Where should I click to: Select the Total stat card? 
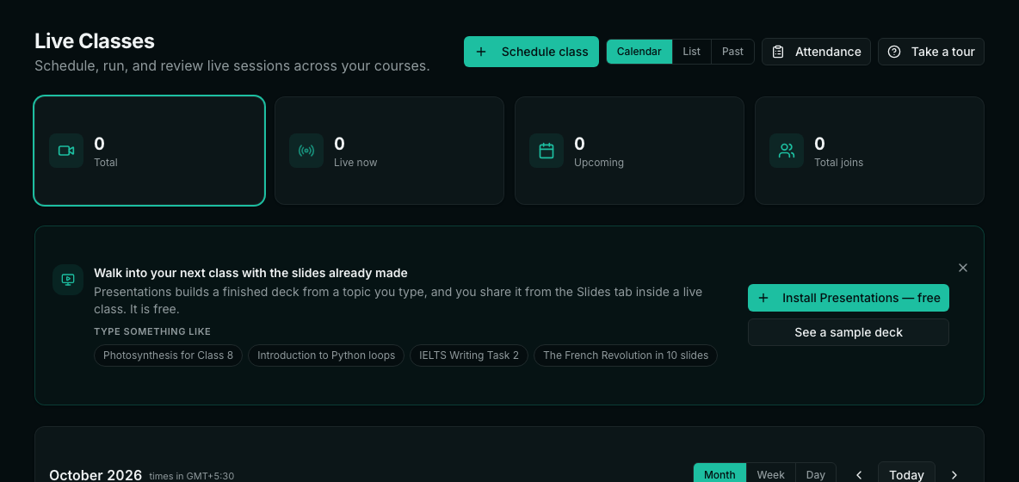coord(150,151)
